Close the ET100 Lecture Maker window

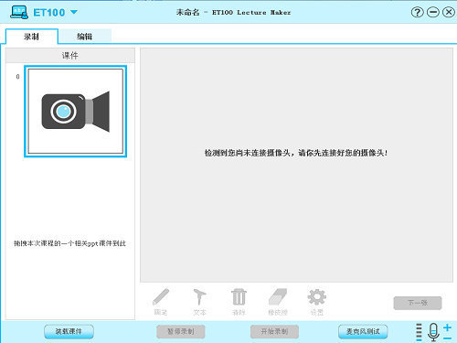click(448, 12)
